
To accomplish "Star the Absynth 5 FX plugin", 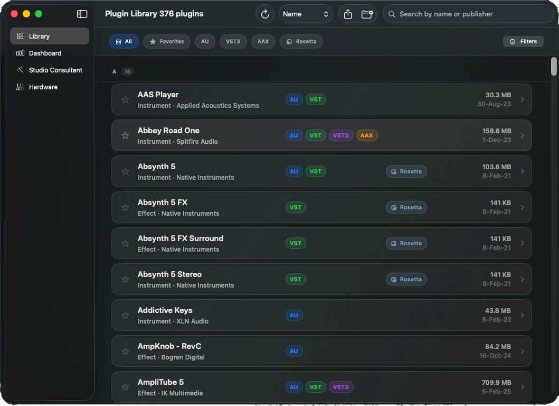I will (125, 207).
